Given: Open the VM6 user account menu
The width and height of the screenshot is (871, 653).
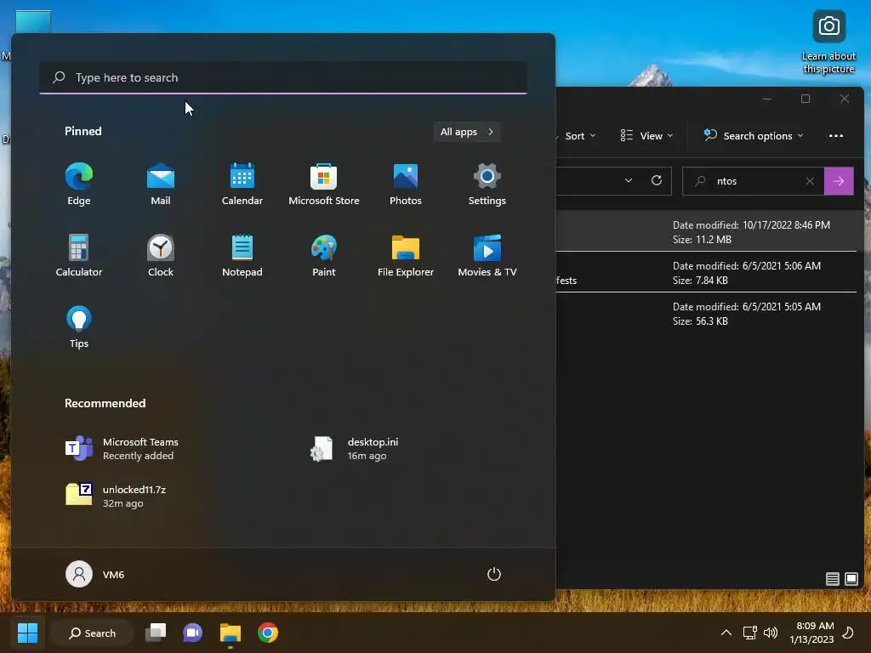Looking at the screenshot, I should click(95, 574).
